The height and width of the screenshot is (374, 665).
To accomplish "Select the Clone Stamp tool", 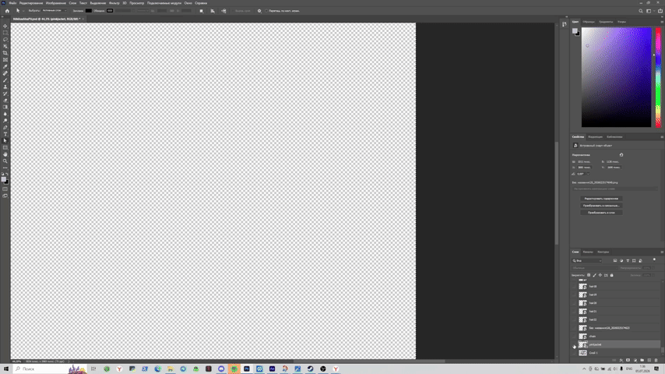I will tap(5, 87).
